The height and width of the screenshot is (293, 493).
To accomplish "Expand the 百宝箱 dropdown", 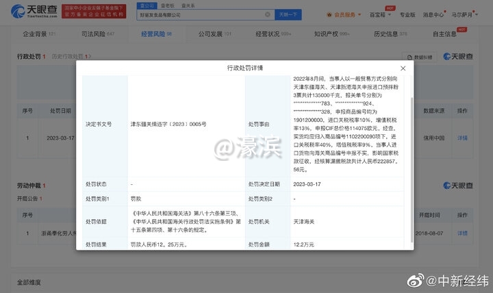I will 380,14.
